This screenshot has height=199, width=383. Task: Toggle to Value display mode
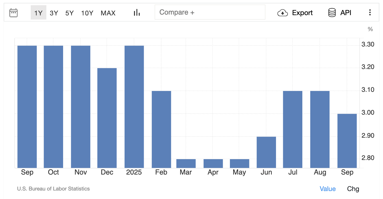[328, 189]
